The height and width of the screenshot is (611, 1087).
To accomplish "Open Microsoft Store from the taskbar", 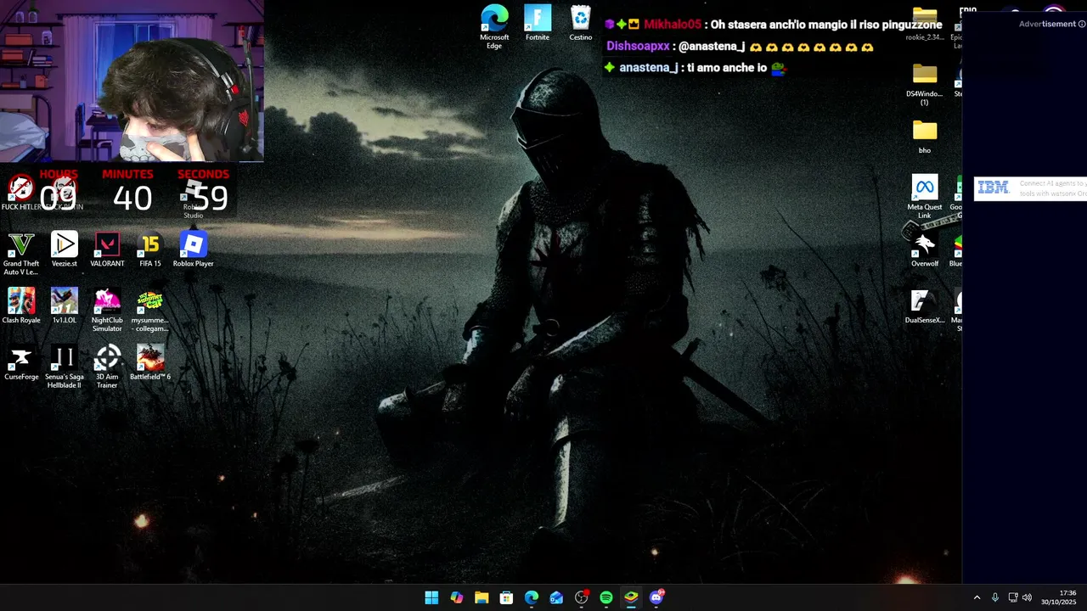I will [x=506, y=597].
